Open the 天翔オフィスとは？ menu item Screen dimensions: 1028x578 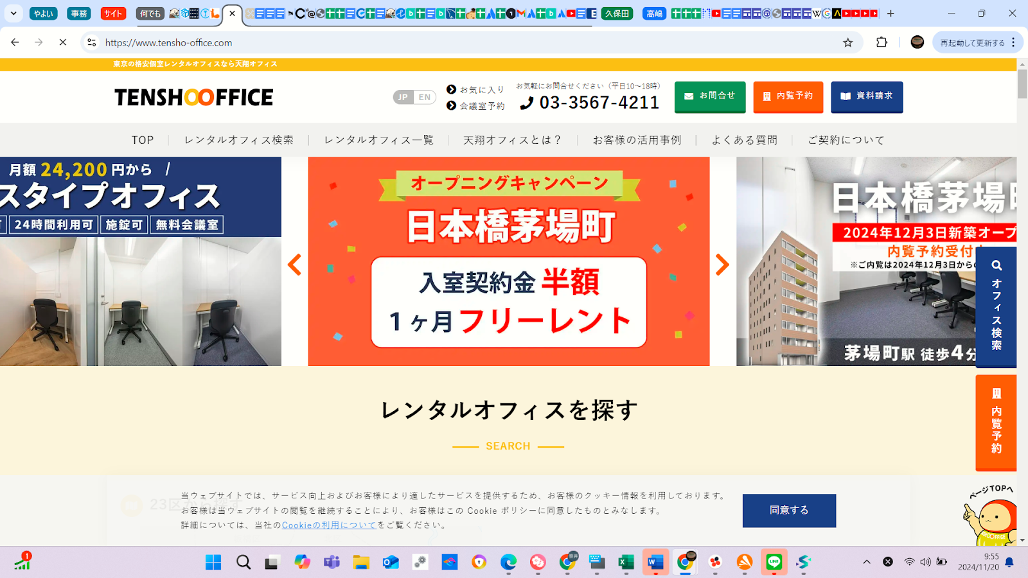(513, 140)
